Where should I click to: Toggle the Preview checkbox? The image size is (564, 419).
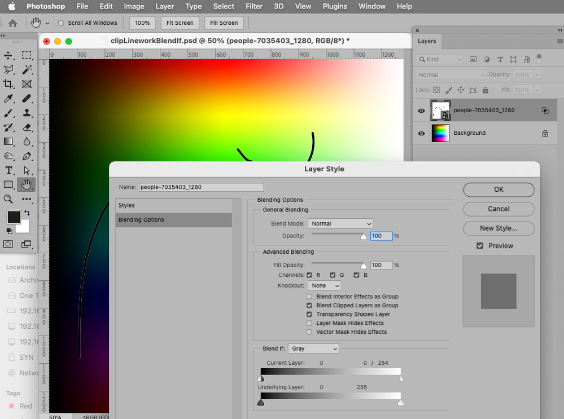point(480,246)
